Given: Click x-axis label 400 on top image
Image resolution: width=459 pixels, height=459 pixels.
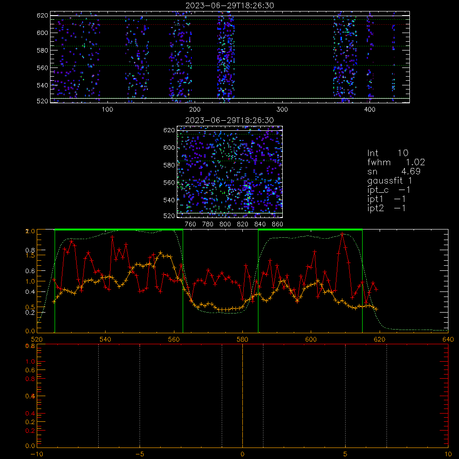Looking at the screenshot, I should (x=369, y=110).
